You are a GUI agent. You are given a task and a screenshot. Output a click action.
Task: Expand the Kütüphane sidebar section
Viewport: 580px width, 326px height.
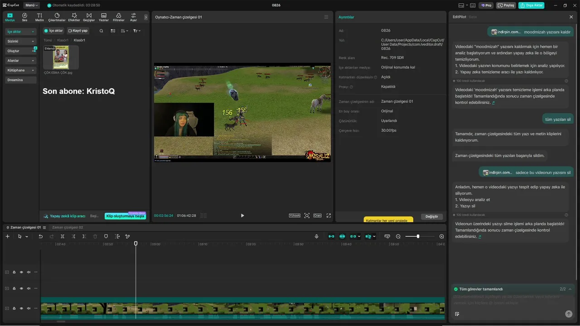20,70
